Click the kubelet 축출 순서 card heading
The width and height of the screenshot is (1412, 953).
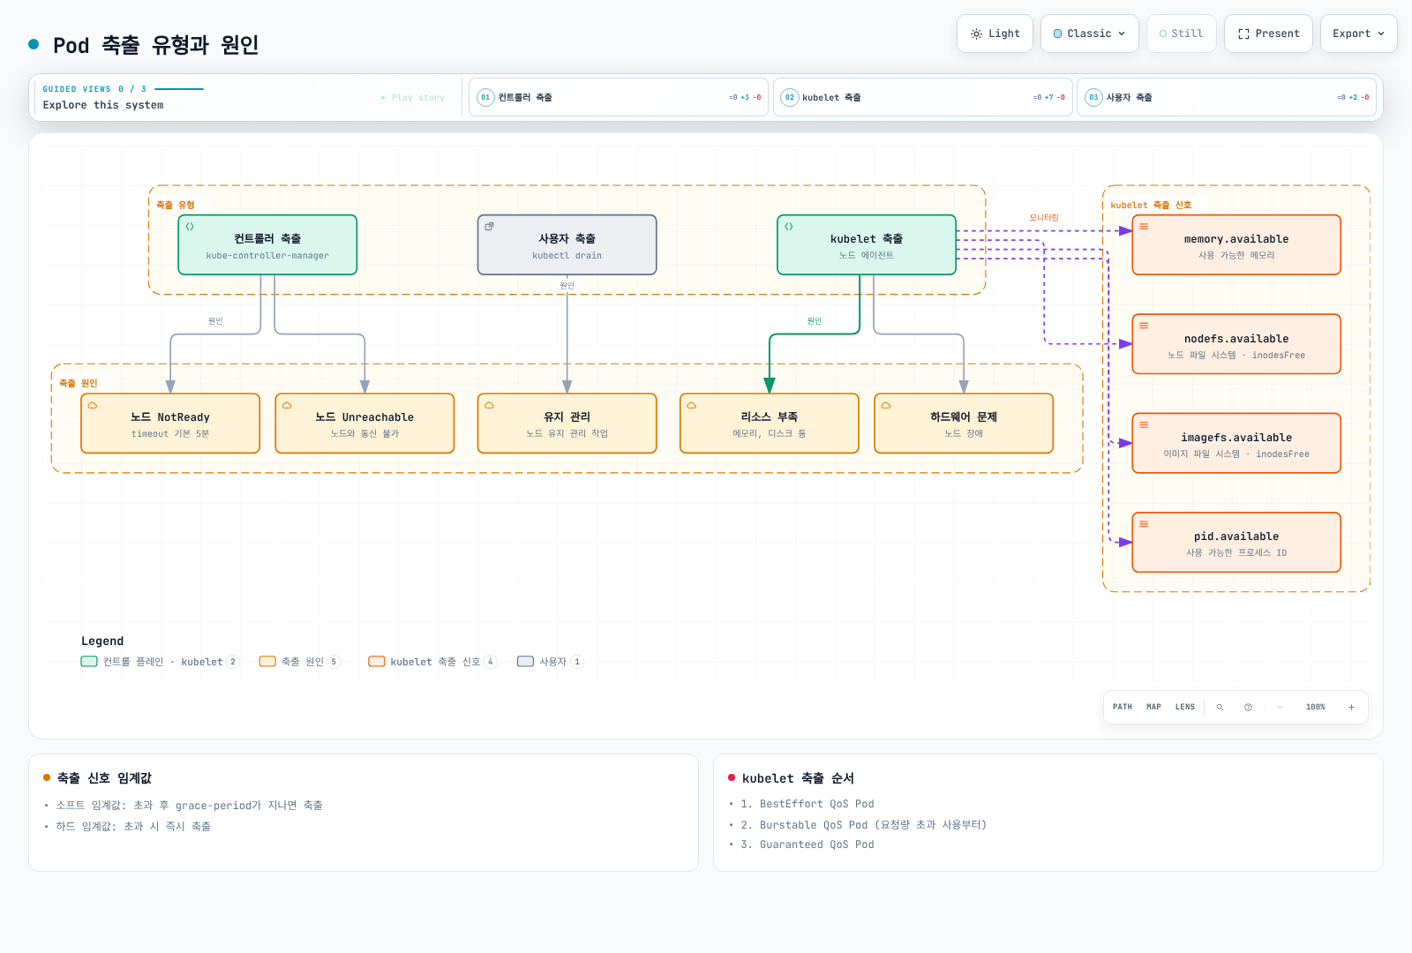pos(798,778)
